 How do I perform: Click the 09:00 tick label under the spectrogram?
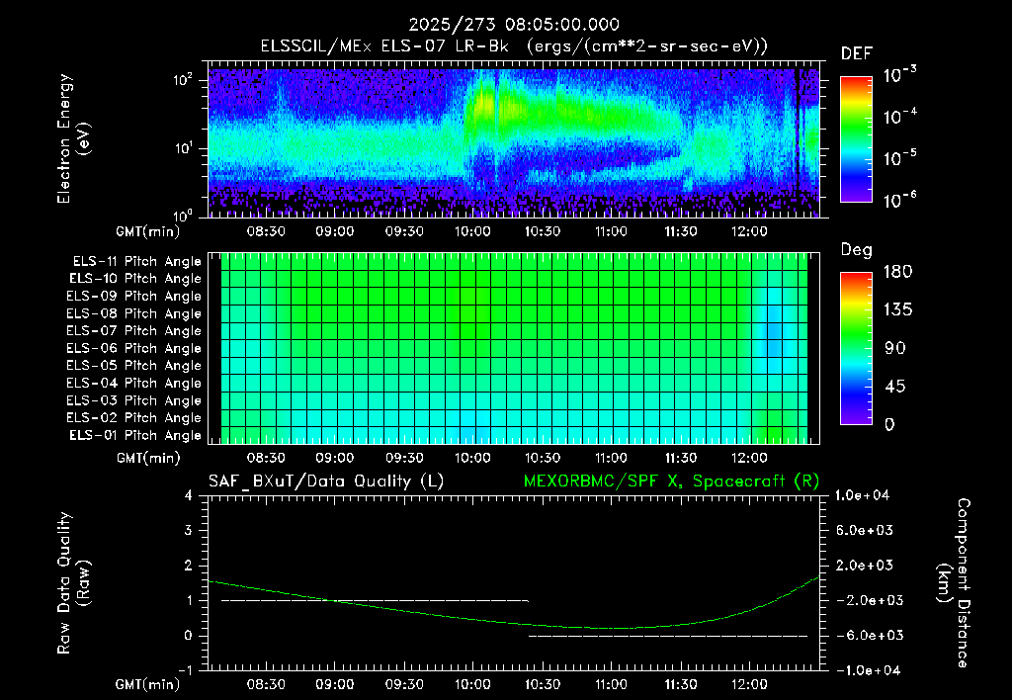[335, 231]
